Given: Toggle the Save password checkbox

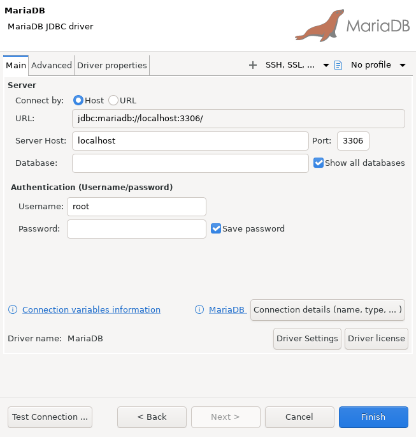Looking at the screenshot, I should [216, 228].
